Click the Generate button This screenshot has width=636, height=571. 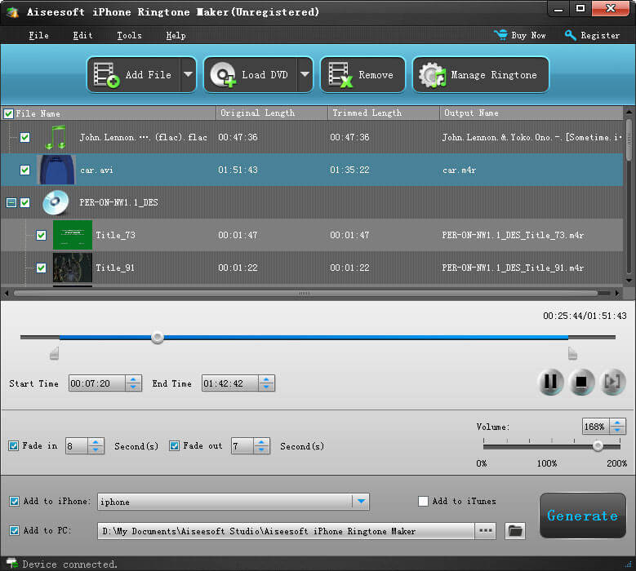[582, 516]
